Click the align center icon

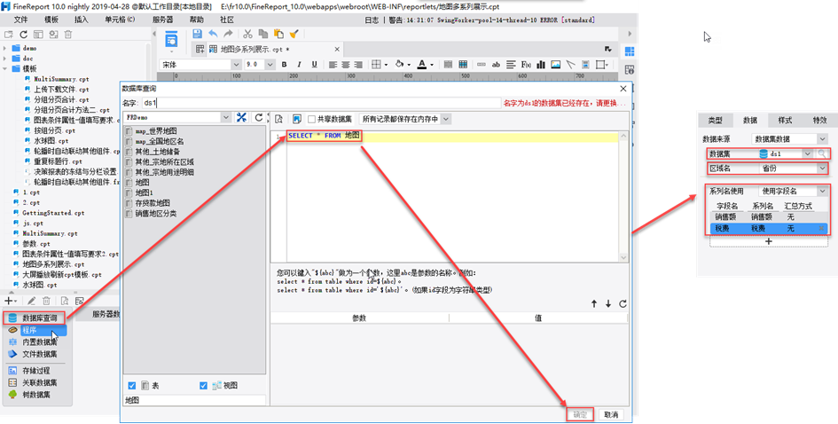(x=346, y=64)
